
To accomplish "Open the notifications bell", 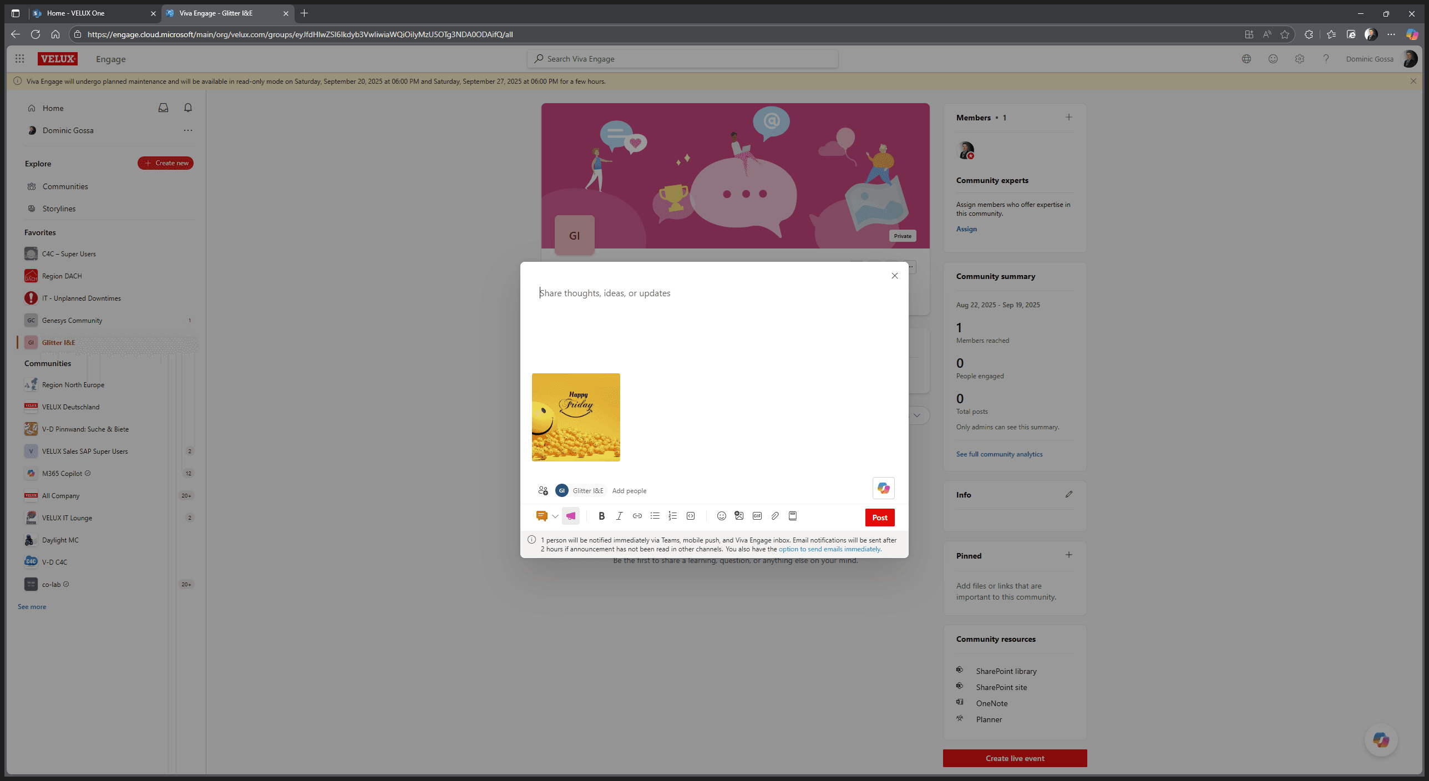I will tap(188, 108).
